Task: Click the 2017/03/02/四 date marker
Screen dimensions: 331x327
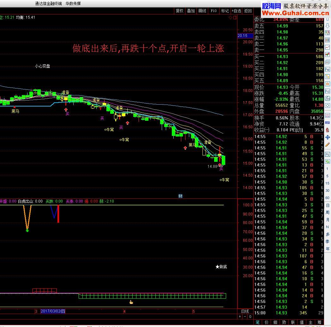Action: [53, 311]
